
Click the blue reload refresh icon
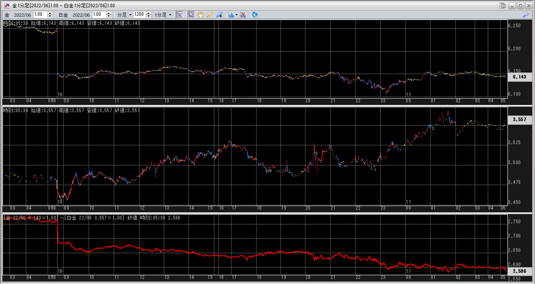pyautogui.click(x=255, y=15)
